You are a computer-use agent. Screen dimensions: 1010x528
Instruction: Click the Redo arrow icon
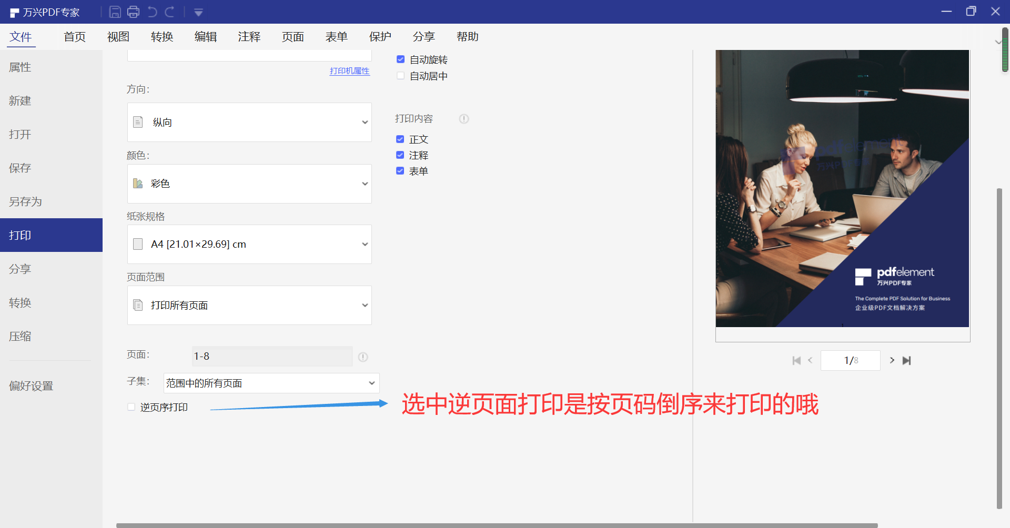point(169,12)
